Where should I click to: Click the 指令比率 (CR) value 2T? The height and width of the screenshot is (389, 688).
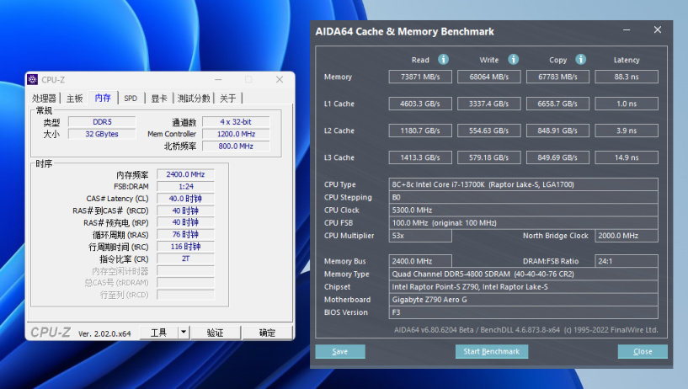tap(185, 258)
